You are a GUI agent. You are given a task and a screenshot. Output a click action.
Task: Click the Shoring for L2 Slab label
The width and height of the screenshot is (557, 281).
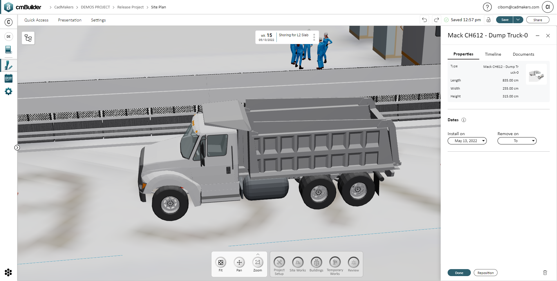click(x=294, y=35)
